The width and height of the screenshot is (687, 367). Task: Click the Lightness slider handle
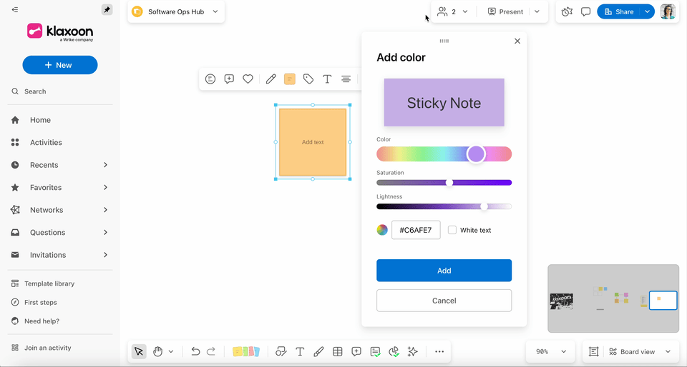coord(484,206)
